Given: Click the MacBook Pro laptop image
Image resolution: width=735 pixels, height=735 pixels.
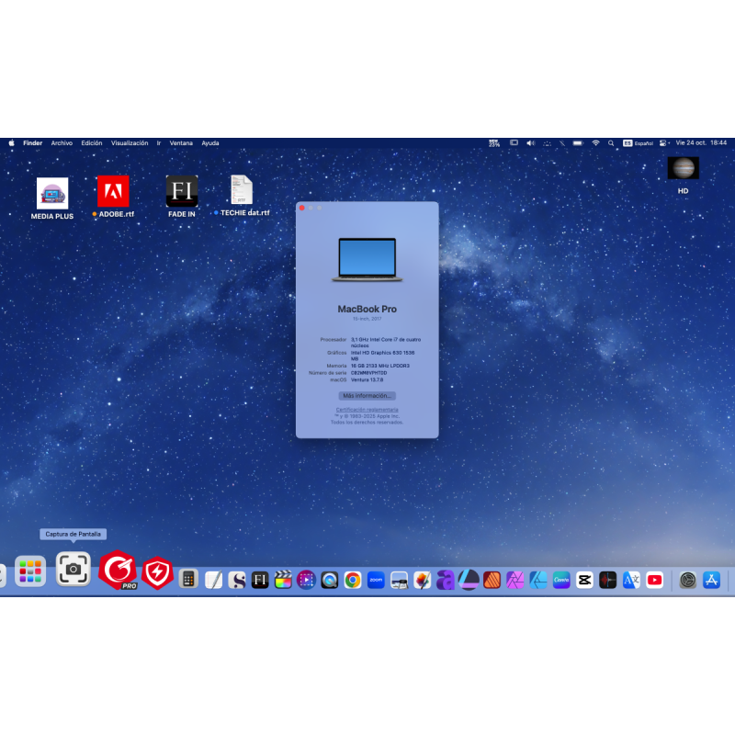Looking at the screenshot, I should click(x=367, y=260).
